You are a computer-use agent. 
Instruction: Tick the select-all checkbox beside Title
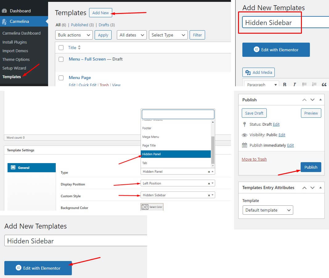pyautogui.click(x=61, y=48)
